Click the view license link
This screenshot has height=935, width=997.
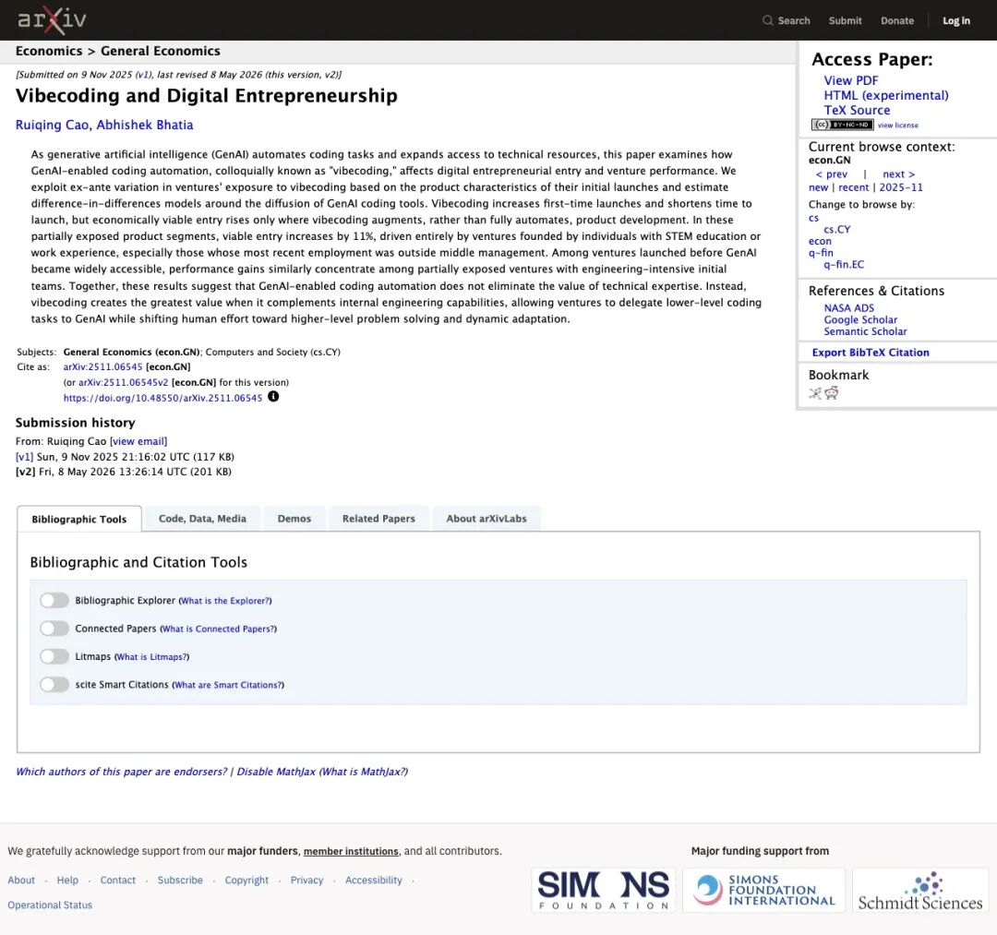click(898, 126)
